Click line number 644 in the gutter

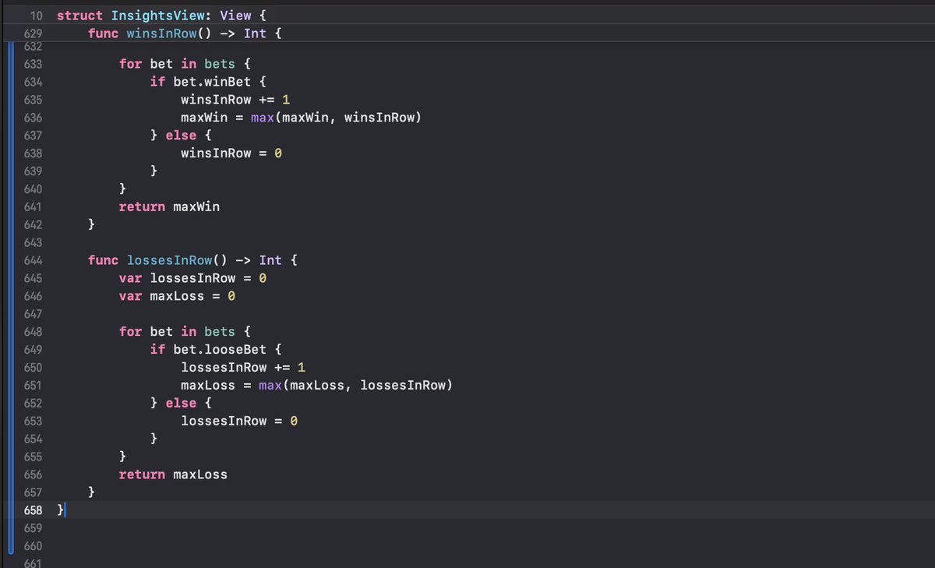pos(32,260)
